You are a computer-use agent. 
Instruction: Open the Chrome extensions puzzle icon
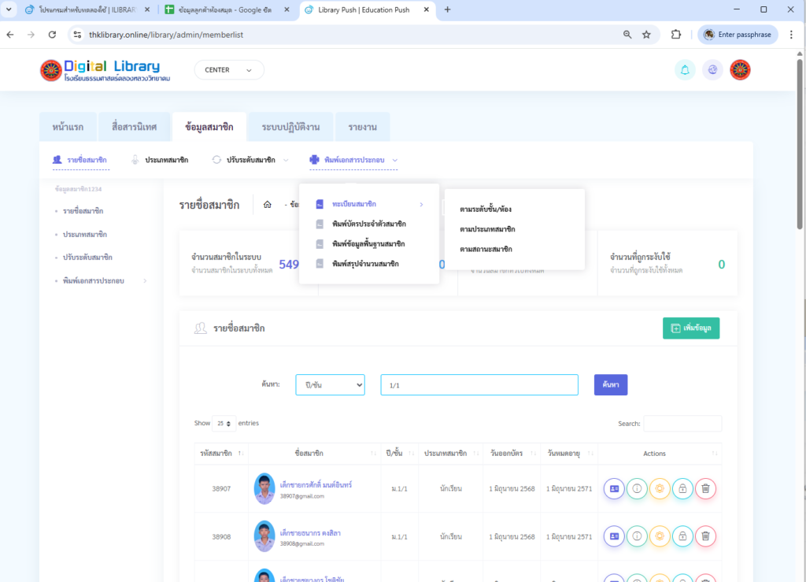tap(675, 35)
